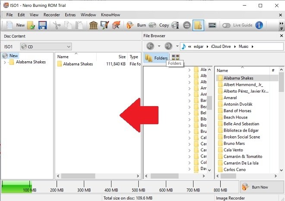Open the Window menu
This screenshot has width=285, height=201.
[x=89, y=15]
